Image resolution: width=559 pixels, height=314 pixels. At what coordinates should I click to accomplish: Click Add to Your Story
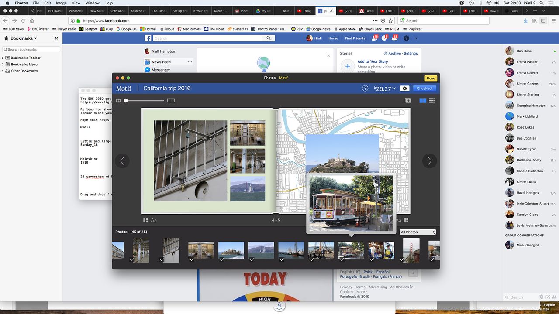373,61
